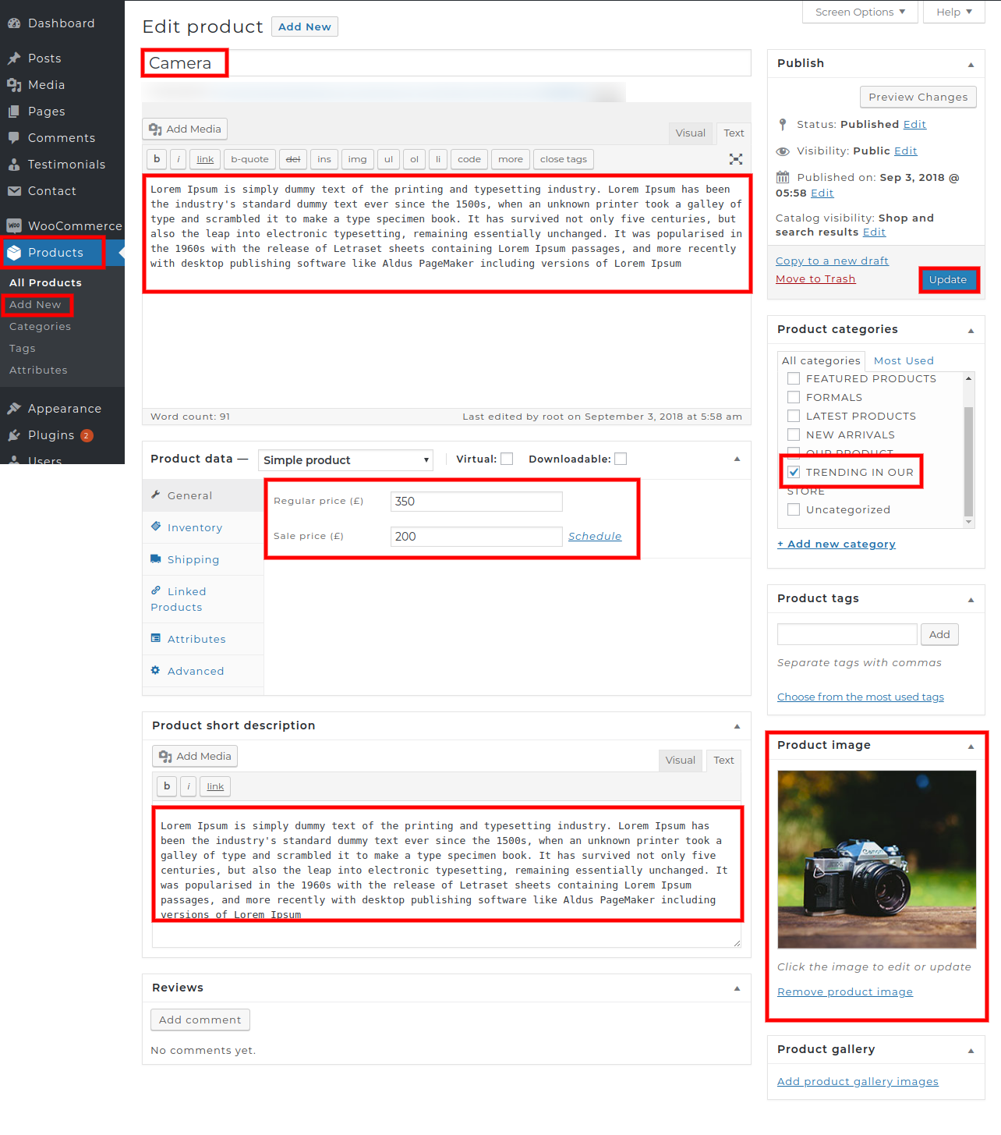Click the fullscreen editor expand icon

pyautogui.click(x=735, y=159)
